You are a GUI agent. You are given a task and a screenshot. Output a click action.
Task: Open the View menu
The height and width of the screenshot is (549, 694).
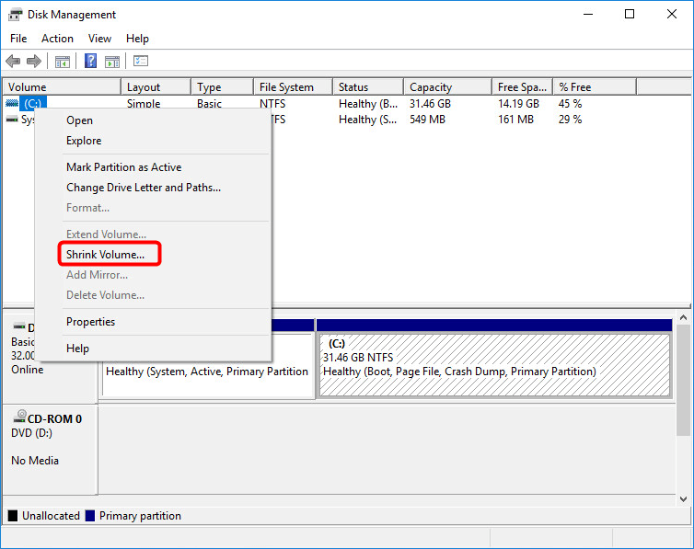click(99, 39)
